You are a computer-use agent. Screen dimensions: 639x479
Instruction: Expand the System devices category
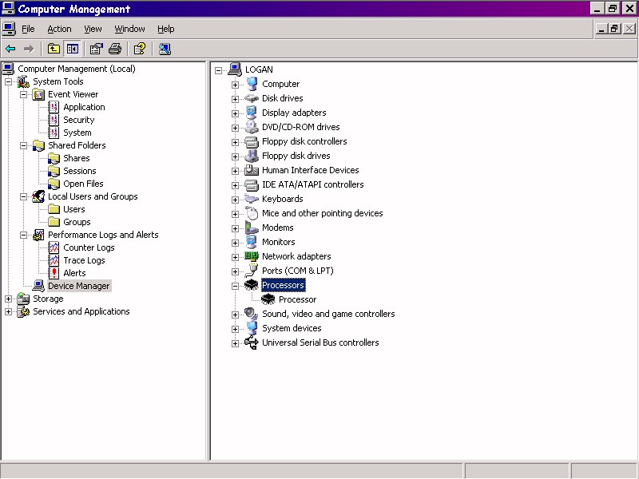[235, 329]
